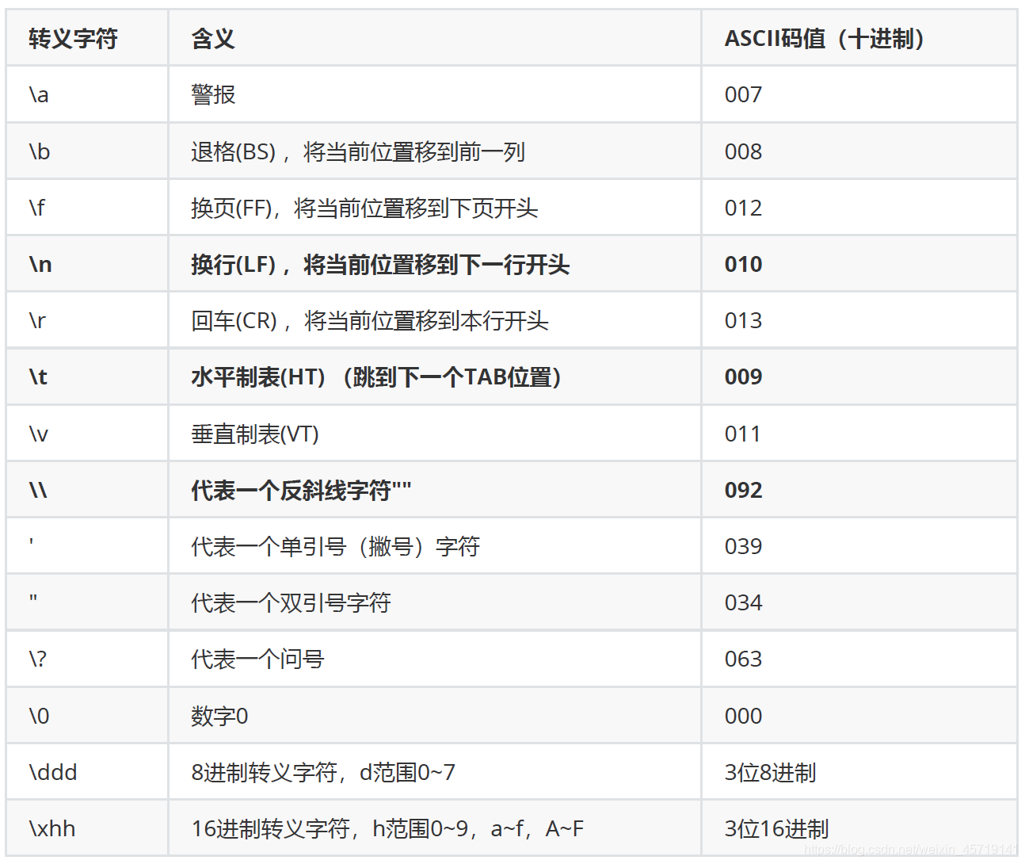Click the '退格(BS)' description cell
The image size is (1025, 864).
[x=434, y=151]
